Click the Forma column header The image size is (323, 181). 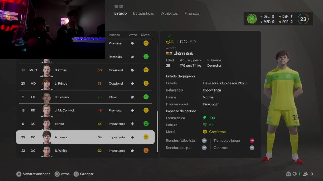click(132, 35)
